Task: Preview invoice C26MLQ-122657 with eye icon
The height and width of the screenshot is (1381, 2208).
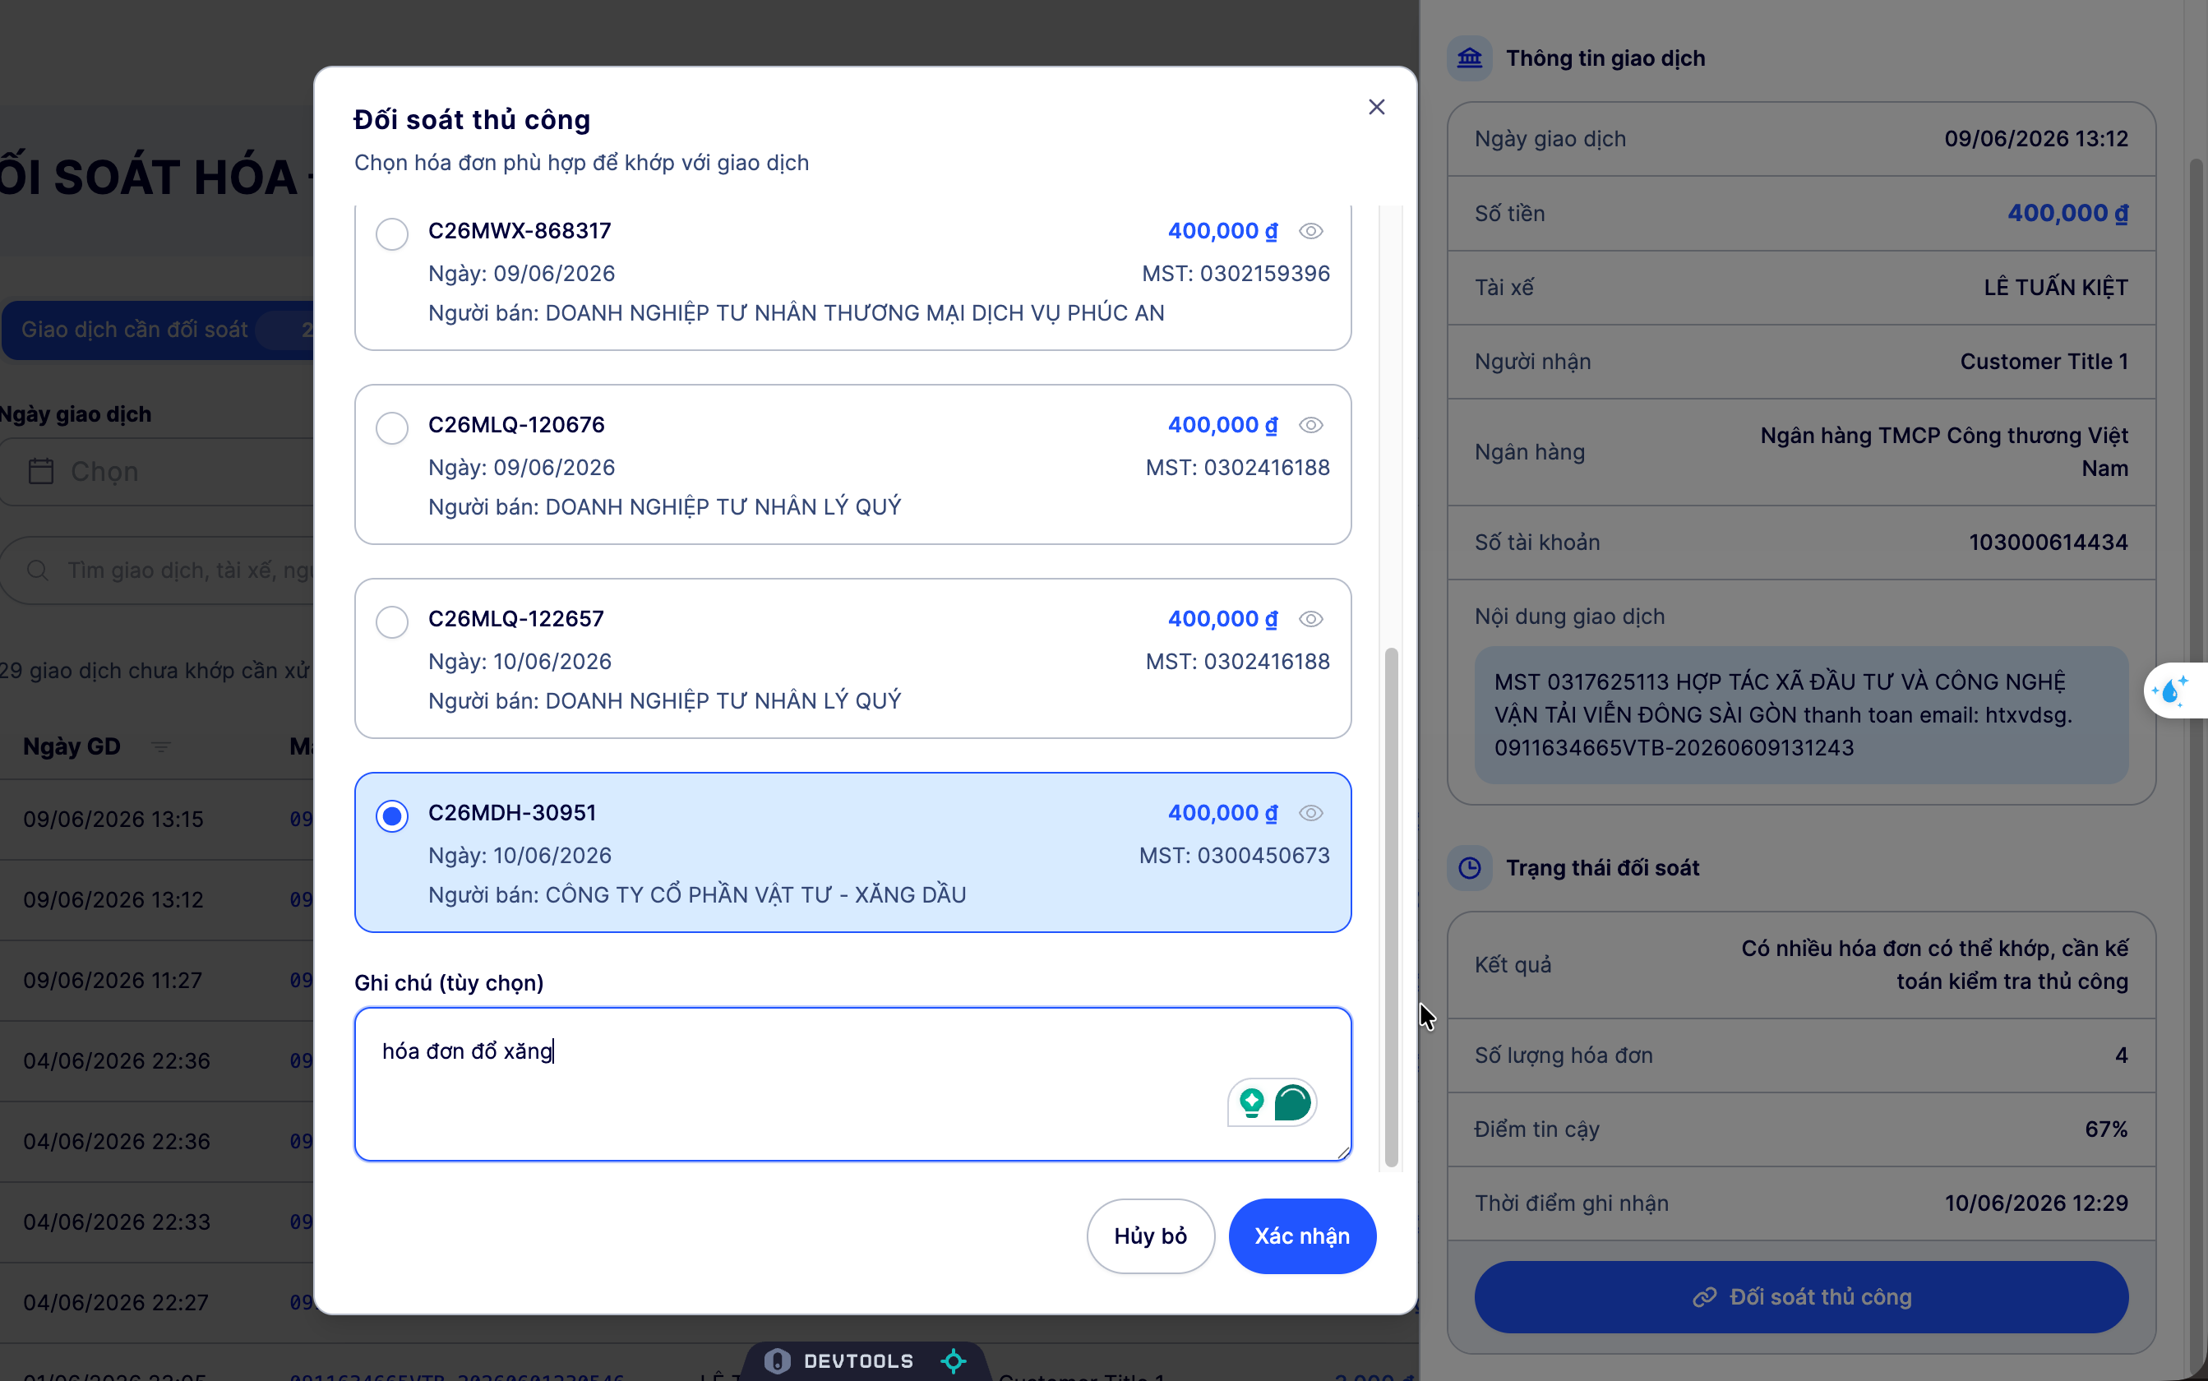Action: (1310, 619)
